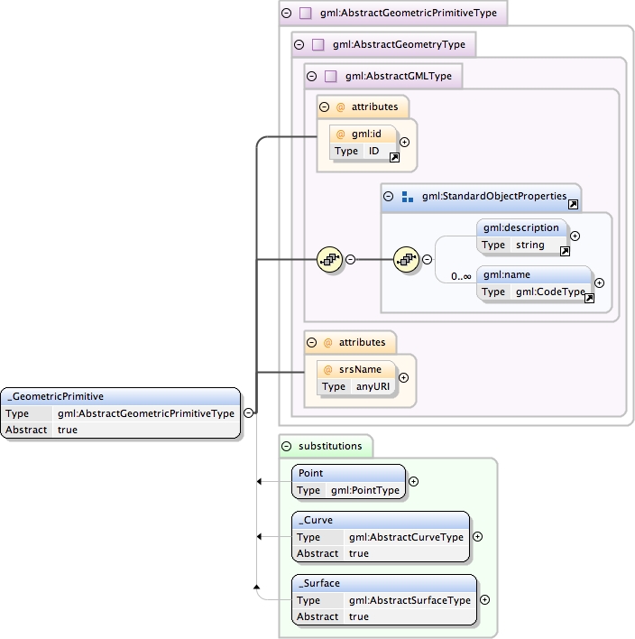The height and width of the screenshot is (639, 635).
Task: Select the anyURI type value
Action: (373, 386)
